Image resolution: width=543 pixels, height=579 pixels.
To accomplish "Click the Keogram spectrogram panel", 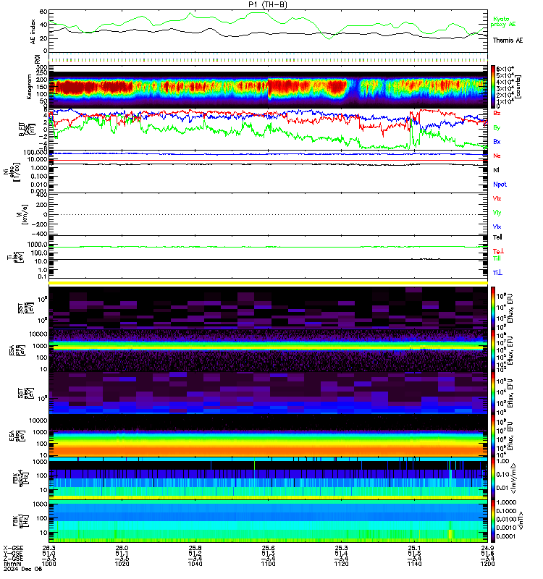I will click(x=268, y=87).
